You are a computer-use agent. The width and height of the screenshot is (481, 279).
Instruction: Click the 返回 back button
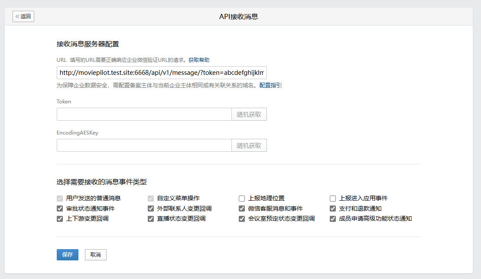click(x=23, y=16)
